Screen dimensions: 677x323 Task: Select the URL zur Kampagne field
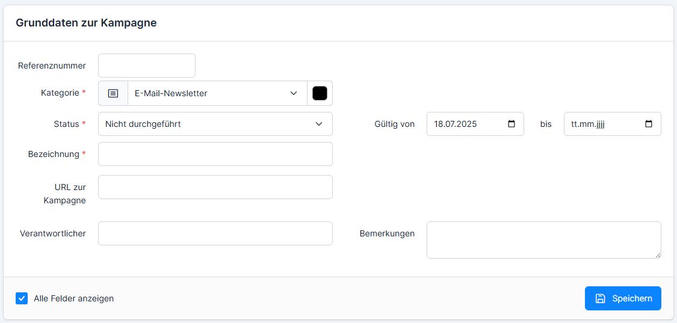pyautogui.click(x=215, y=187)
